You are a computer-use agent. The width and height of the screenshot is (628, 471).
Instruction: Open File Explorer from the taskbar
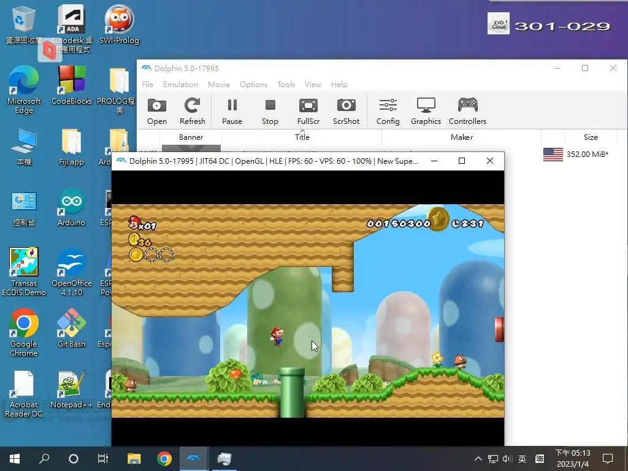point(134,459)
